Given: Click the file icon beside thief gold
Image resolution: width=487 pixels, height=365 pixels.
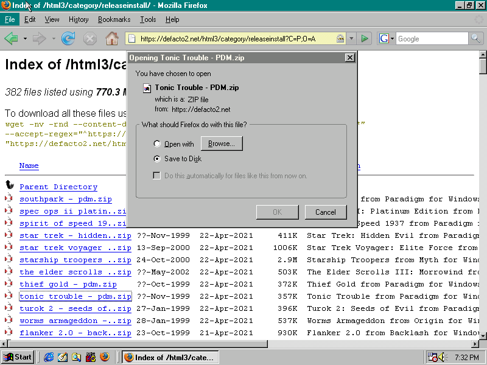Looking at the screenshot, I should [9, 283].
